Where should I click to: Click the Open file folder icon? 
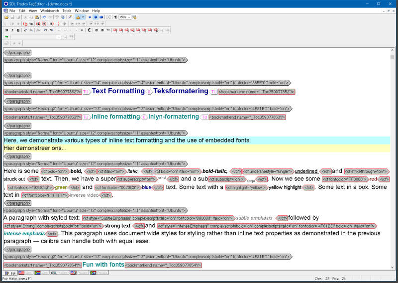click(6, 17)
